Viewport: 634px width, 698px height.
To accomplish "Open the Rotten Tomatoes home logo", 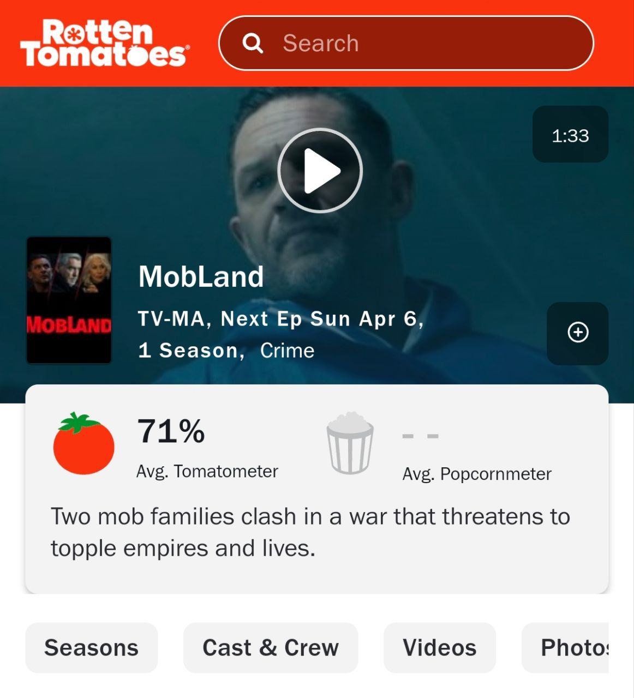I will pos(105,43).
